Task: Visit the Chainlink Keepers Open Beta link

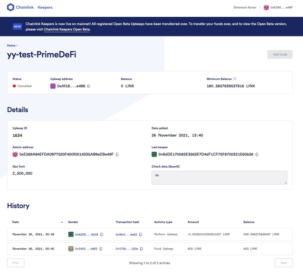Action: (67, 29)
